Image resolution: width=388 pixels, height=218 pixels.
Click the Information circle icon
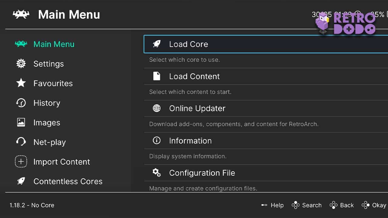(156, 140)
